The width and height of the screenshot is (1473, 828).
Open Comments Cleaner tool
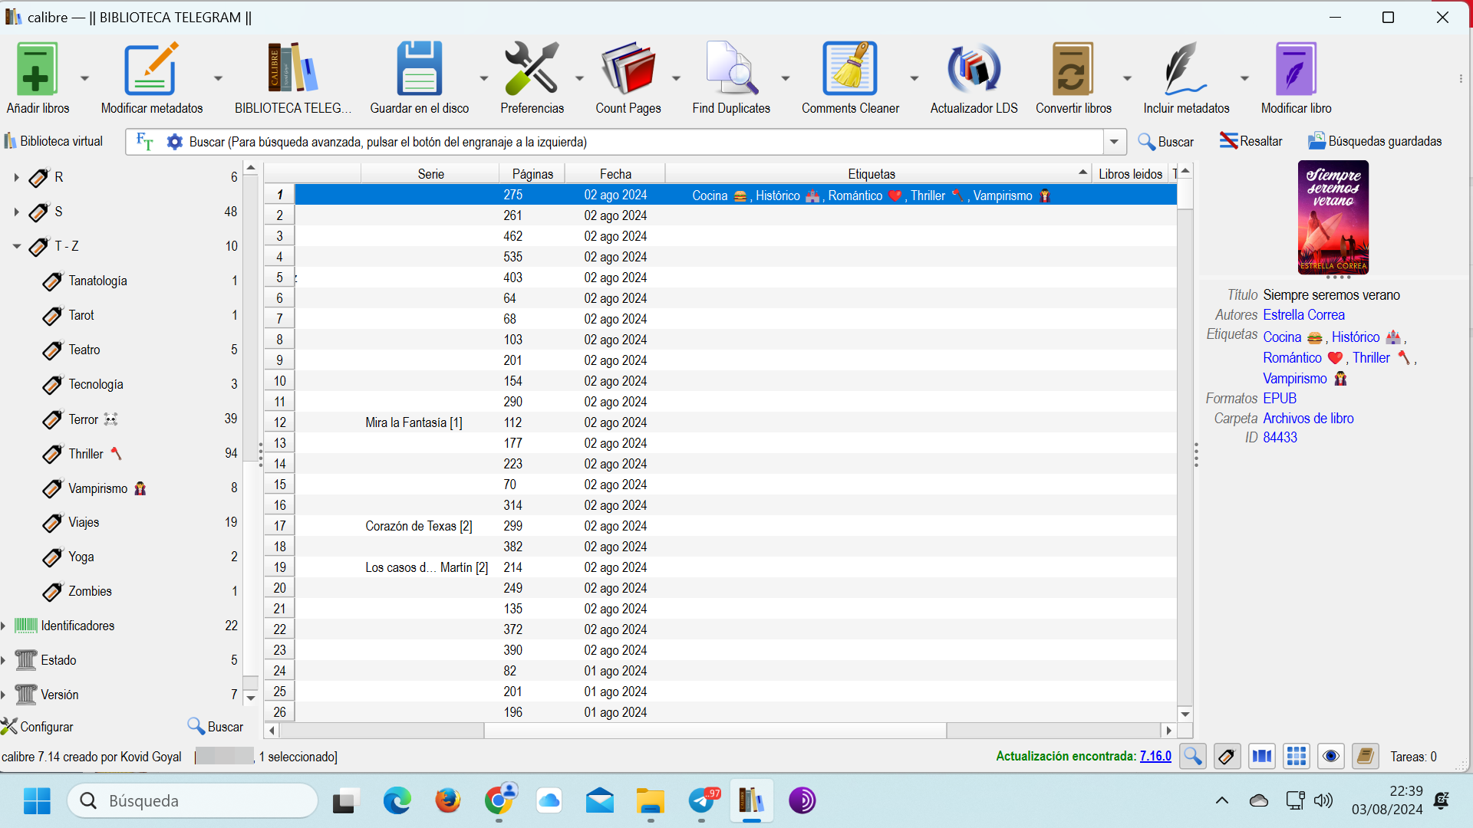849,70
